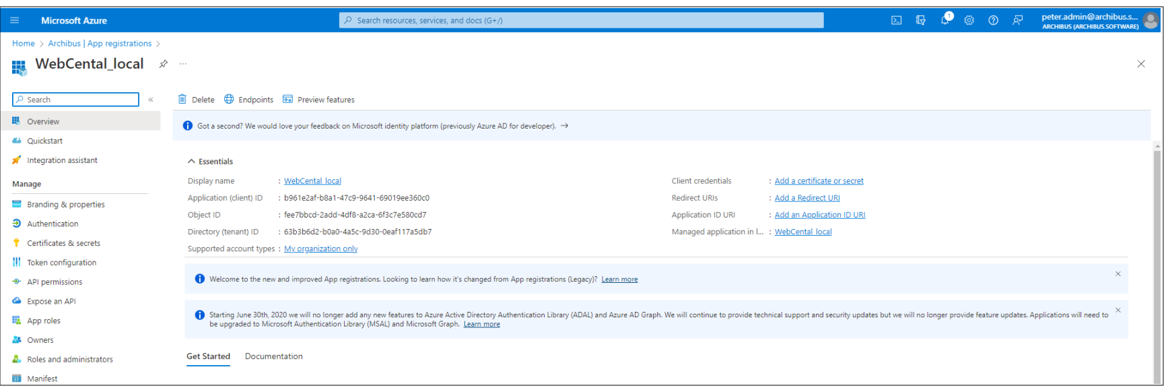Click Add a certificate or secret
This screenshot has height=392, width=1170.
point(819,181)
